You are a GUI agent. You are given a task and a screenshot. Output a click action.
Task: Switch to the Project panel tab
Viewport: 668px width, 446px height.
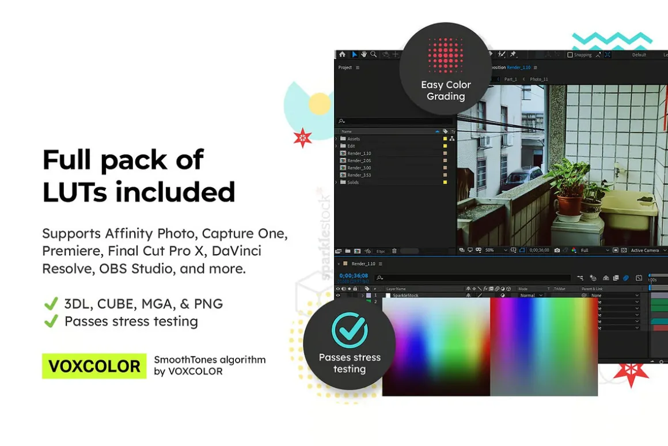click(344, 67)
